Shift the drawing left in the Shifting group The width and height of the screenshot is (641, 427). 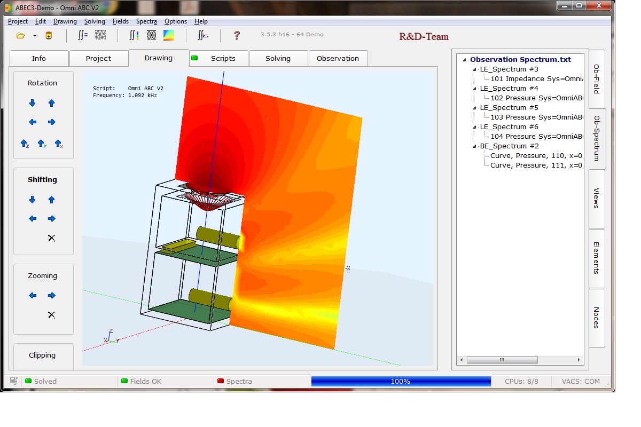tap(33, 219)
